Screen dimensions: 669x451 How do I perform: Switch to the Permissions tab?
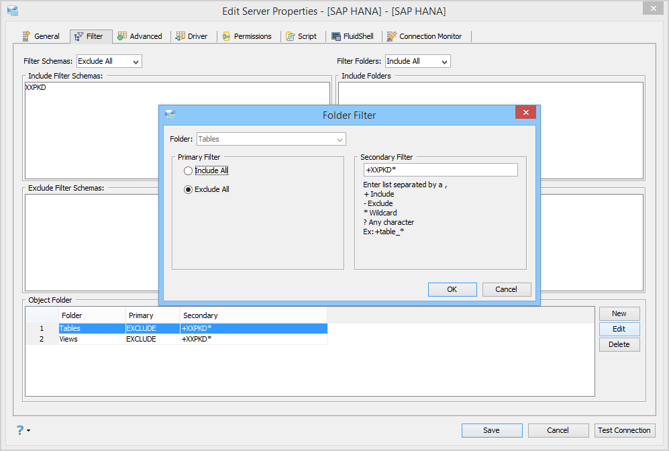click(248, 36)
